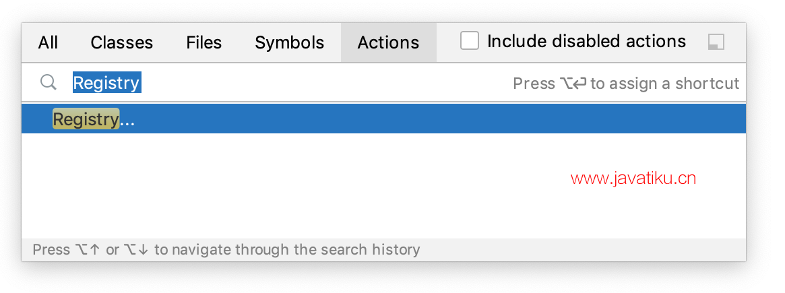Click the ⌥↑ symbol in footer hint

pos(87,249)
